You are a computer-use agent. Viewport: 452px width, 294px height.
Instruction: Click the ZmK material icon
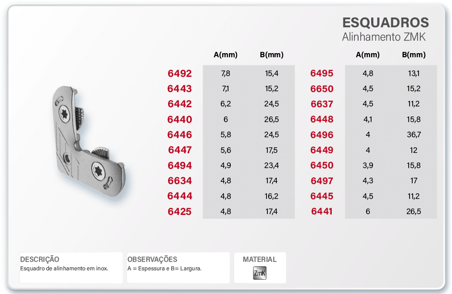260,273
